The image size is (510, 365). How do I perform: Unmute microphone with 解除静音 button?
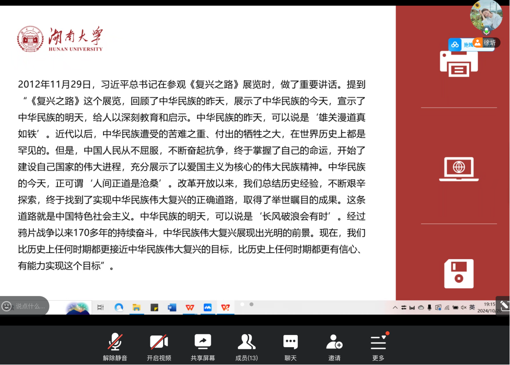pos(115,346)
